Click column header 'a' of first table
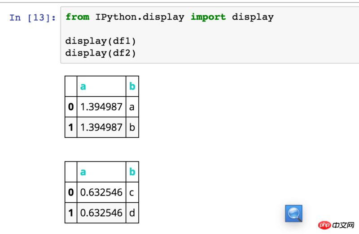 [x=83, y=86]
